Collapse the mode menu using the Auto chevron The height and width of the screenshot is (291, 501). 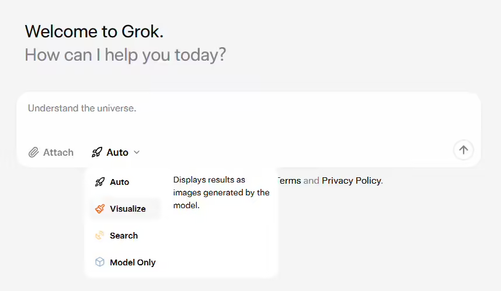coord(137,153)
